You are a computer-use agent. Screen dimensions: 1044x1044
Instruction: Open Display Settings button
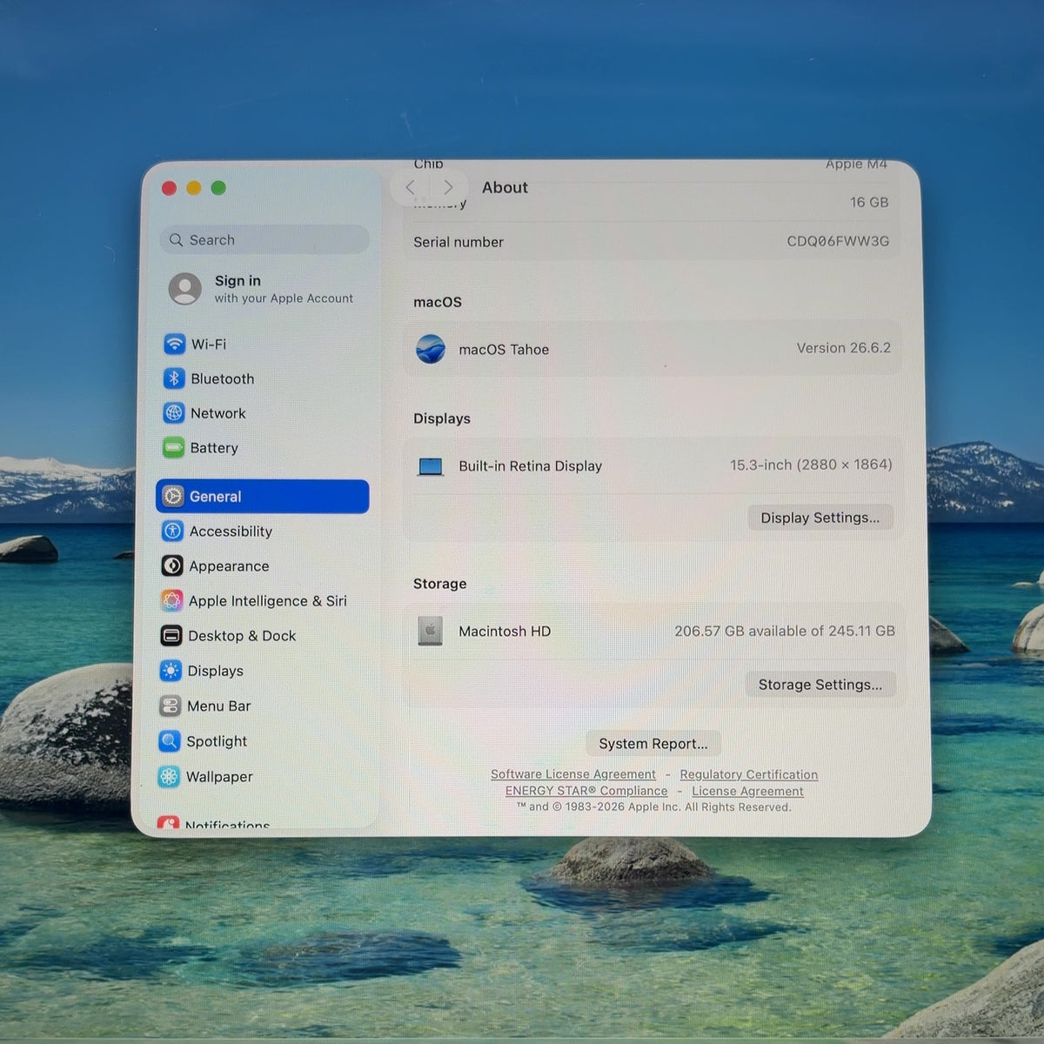[x=820, y=518]
